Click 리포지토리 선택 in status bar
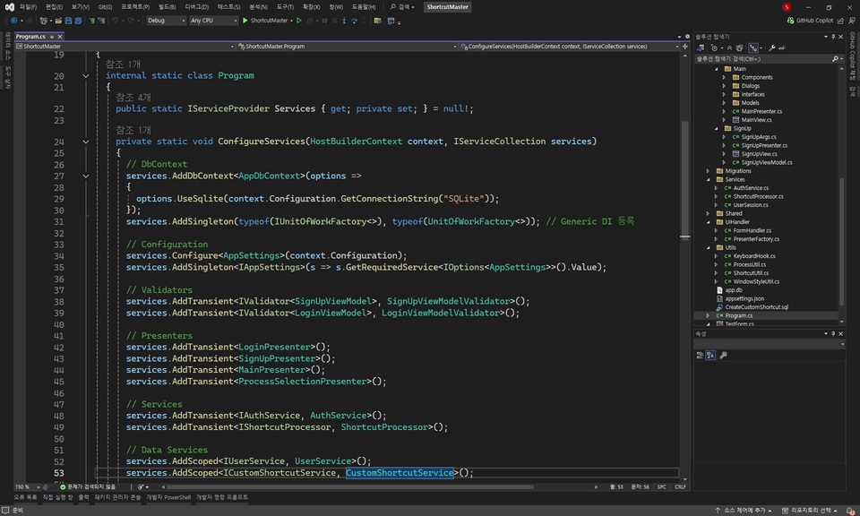Screen dimensions: 860x516 [810, 511]
